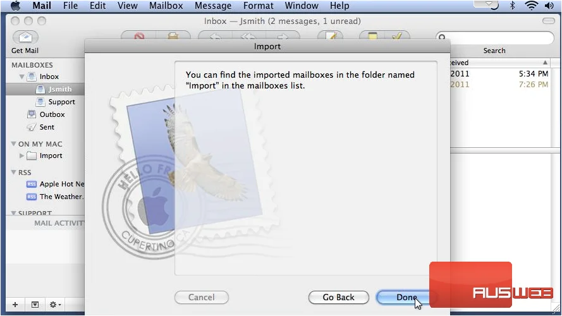The width and height of the screenshot is (562, 316).
Task: Open the Edit menu
Action: (x=97, y=6)
